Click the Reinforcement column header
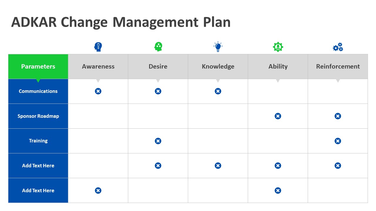The image size is (376, 211). 338,67
